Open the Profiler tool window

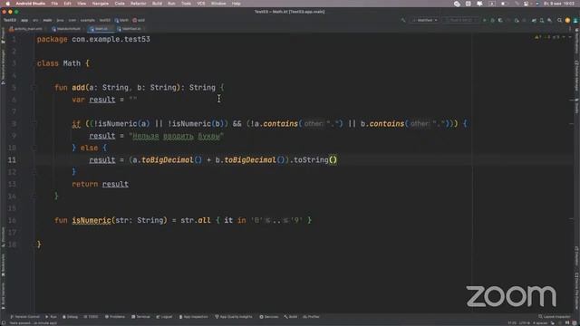click(312, 317)
